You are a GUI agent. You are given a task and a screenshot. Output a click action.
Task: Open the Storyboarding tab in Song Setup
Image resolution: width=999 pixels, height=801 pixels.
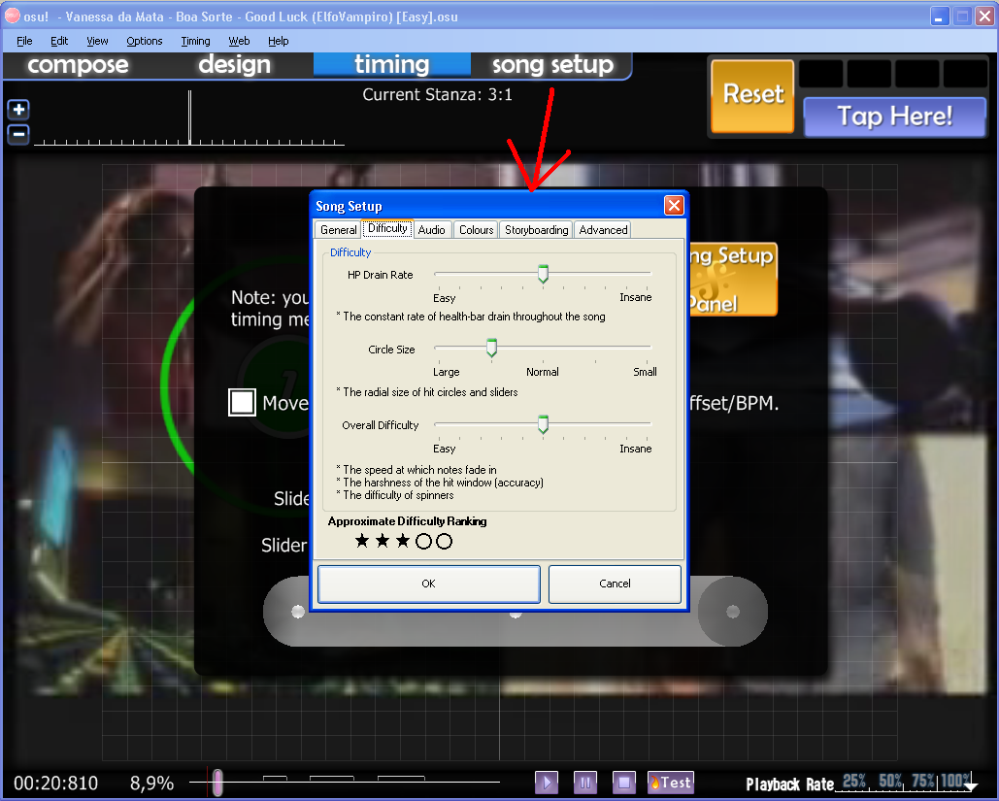point(537,230)
